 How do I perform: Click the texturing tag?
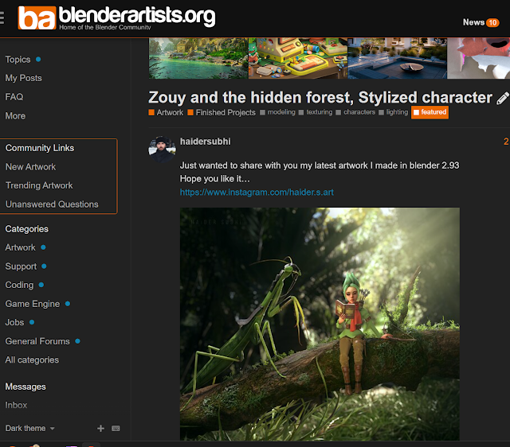pos(316,112)
